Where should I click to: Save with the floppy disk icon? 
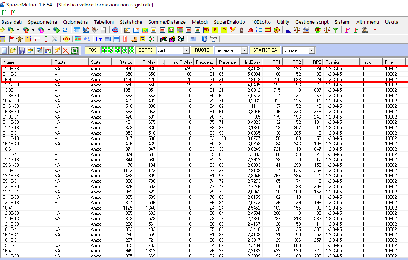click(22, 50)
